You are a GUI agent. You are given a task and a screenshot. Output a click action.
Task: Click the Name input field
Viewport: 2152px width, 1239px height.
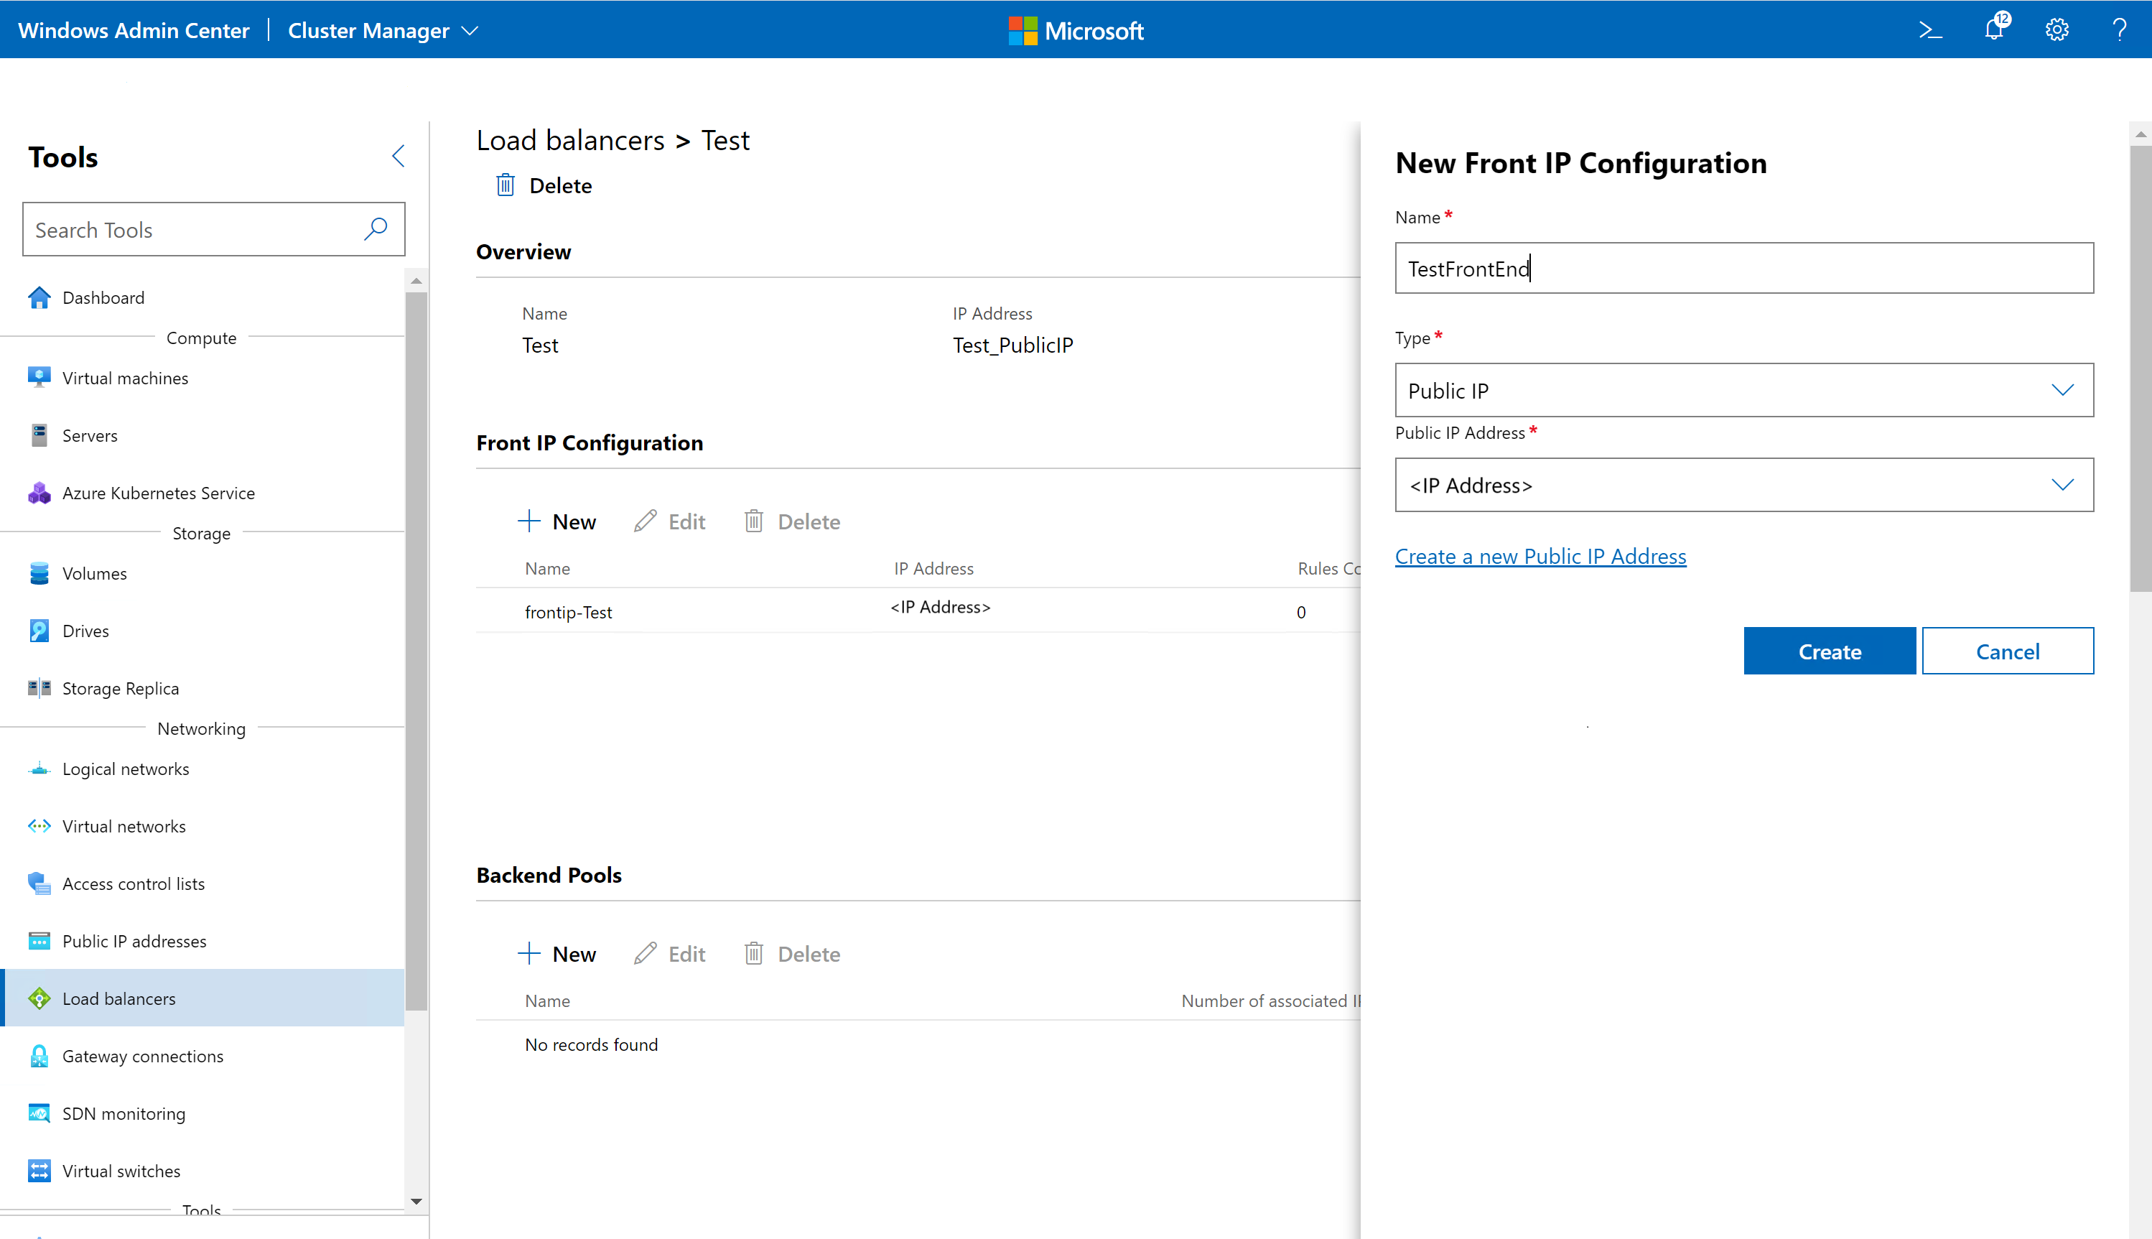tap(1743, 269)
